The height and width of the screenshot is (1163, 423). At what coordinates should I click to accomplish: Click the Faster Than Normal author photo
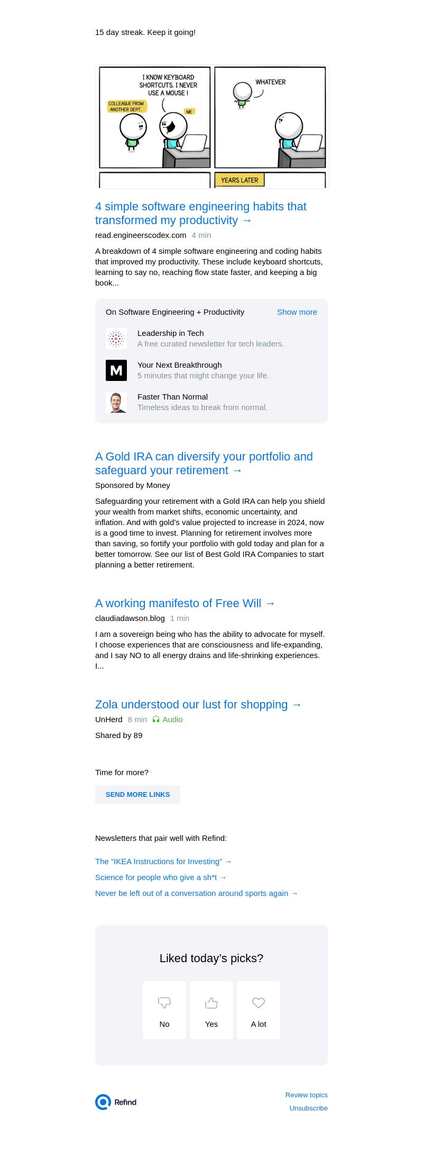116,402
